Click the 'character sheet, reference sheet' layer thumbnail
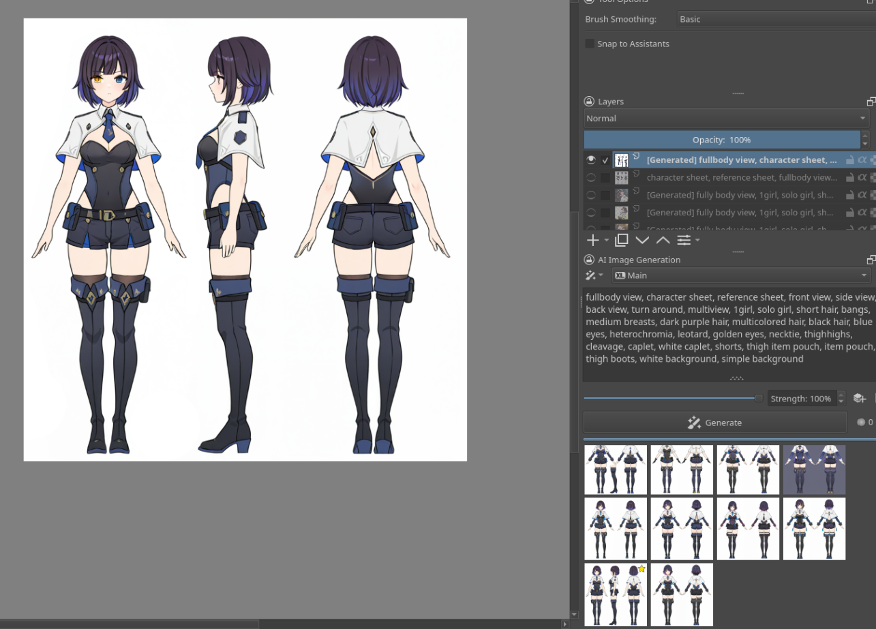 (x=622, y=178)
